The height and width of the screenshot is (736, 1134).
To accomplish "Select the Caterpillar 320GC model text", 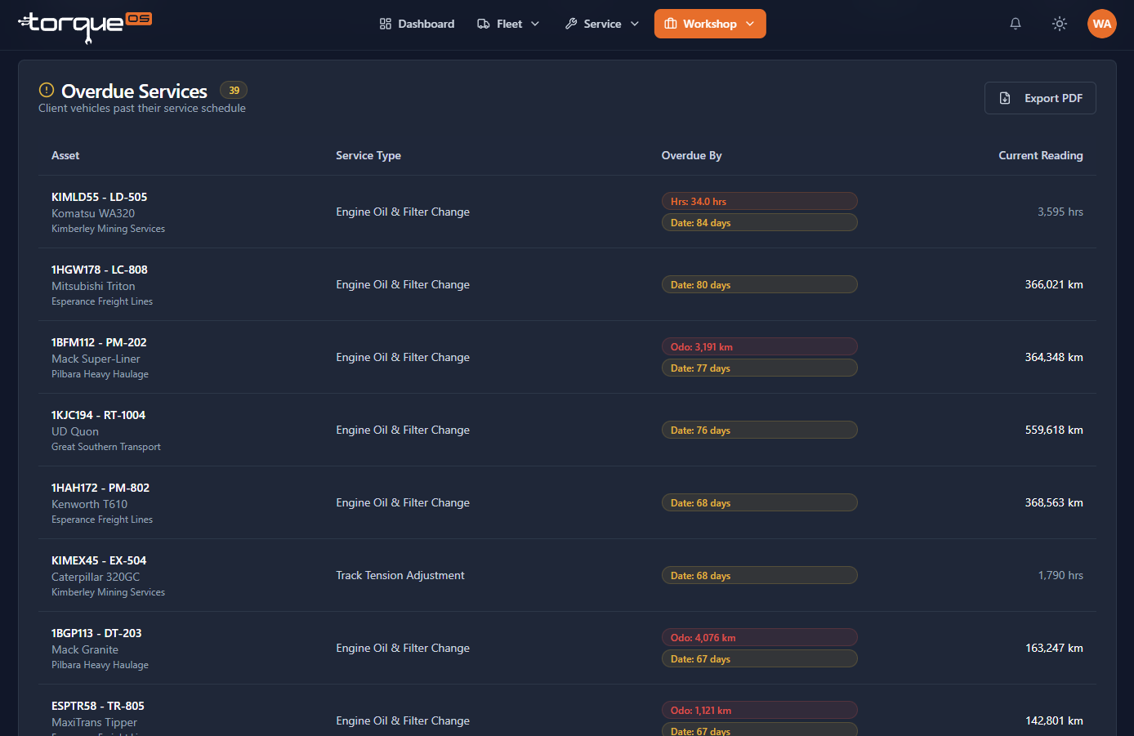I will [x=96, y=577].
